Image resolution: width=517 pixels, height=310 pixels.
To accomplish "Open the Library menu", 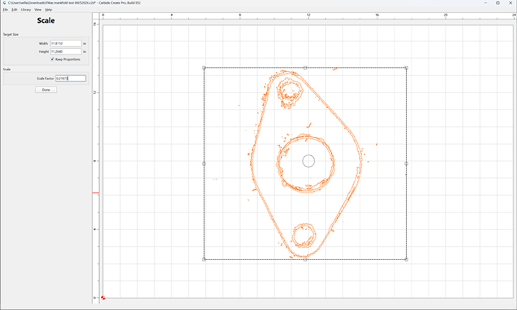I will point(25,10).
